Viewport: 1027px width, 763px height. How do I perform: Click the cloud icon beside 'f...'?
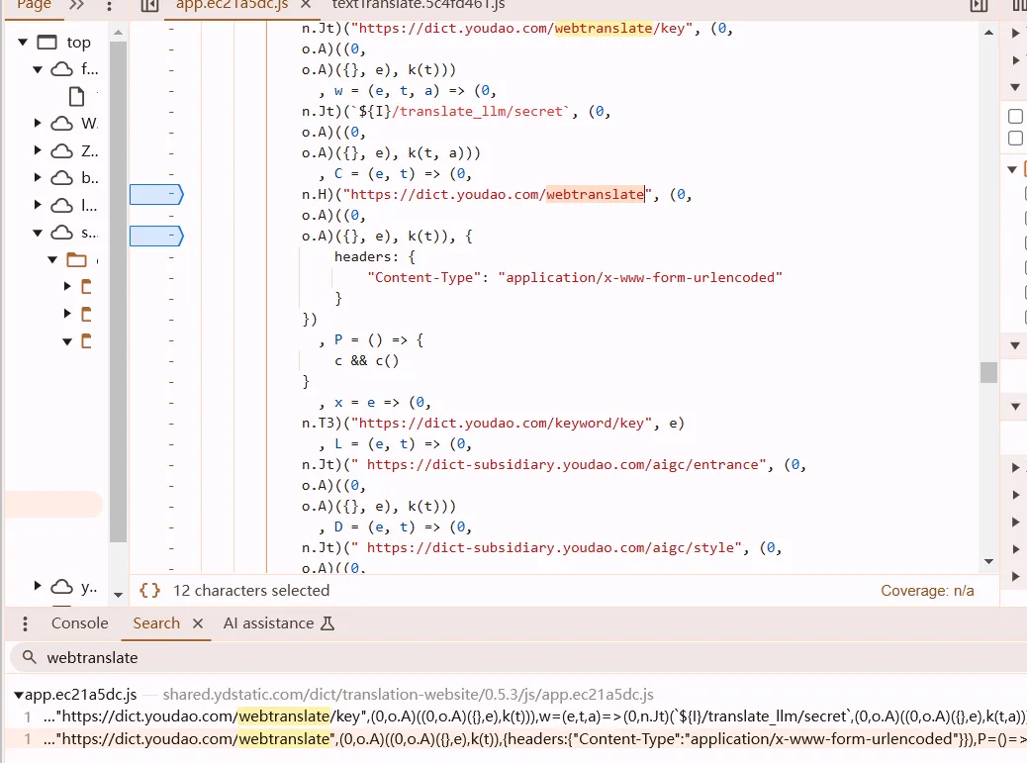click(62, 68)
